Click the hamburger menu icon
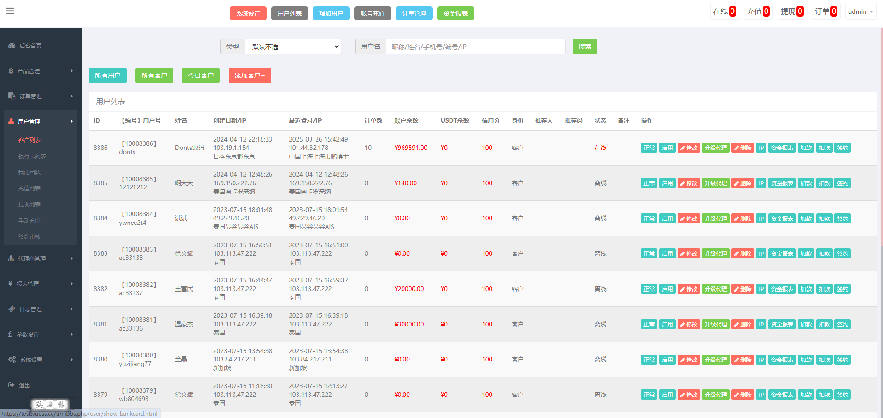 tap(10, 11)
